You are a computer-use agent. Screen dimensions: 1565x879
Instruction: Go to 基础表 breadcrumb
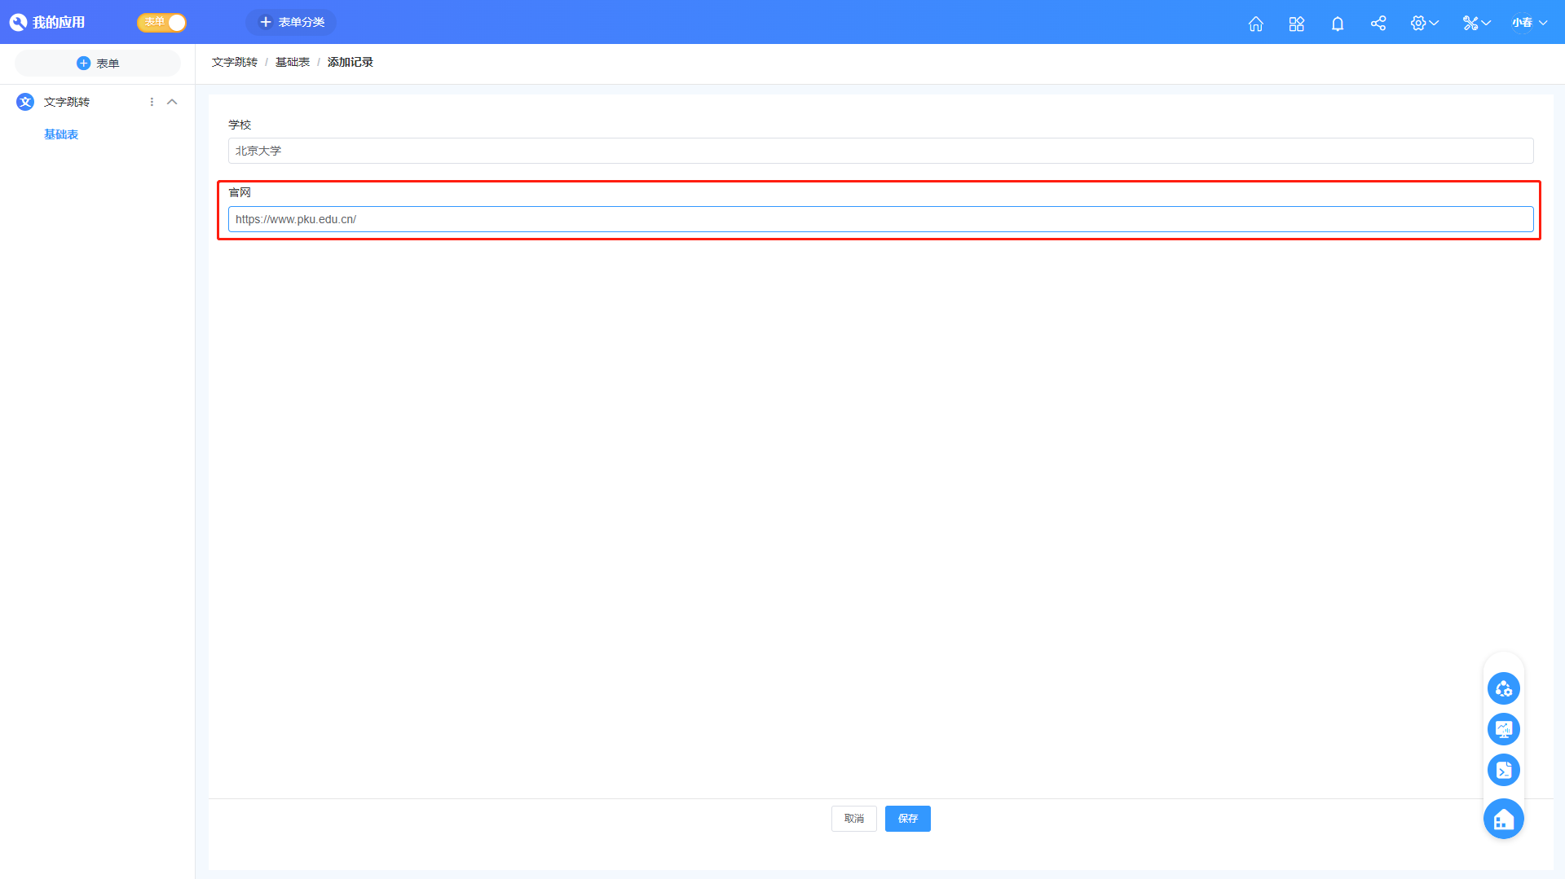(293, 62)
